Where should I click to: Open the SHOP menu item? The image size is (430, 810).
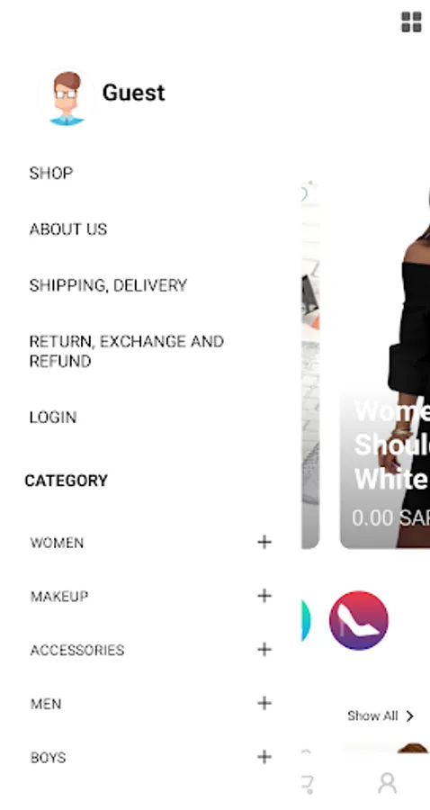click(51, 173)
